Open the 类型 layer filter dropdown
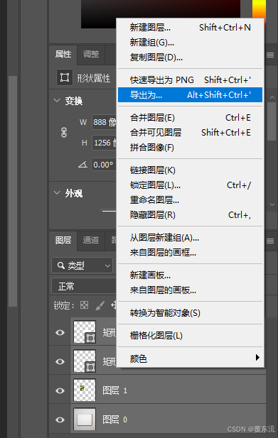The width and height of the screenshot is (278, 438). (82, 265)
